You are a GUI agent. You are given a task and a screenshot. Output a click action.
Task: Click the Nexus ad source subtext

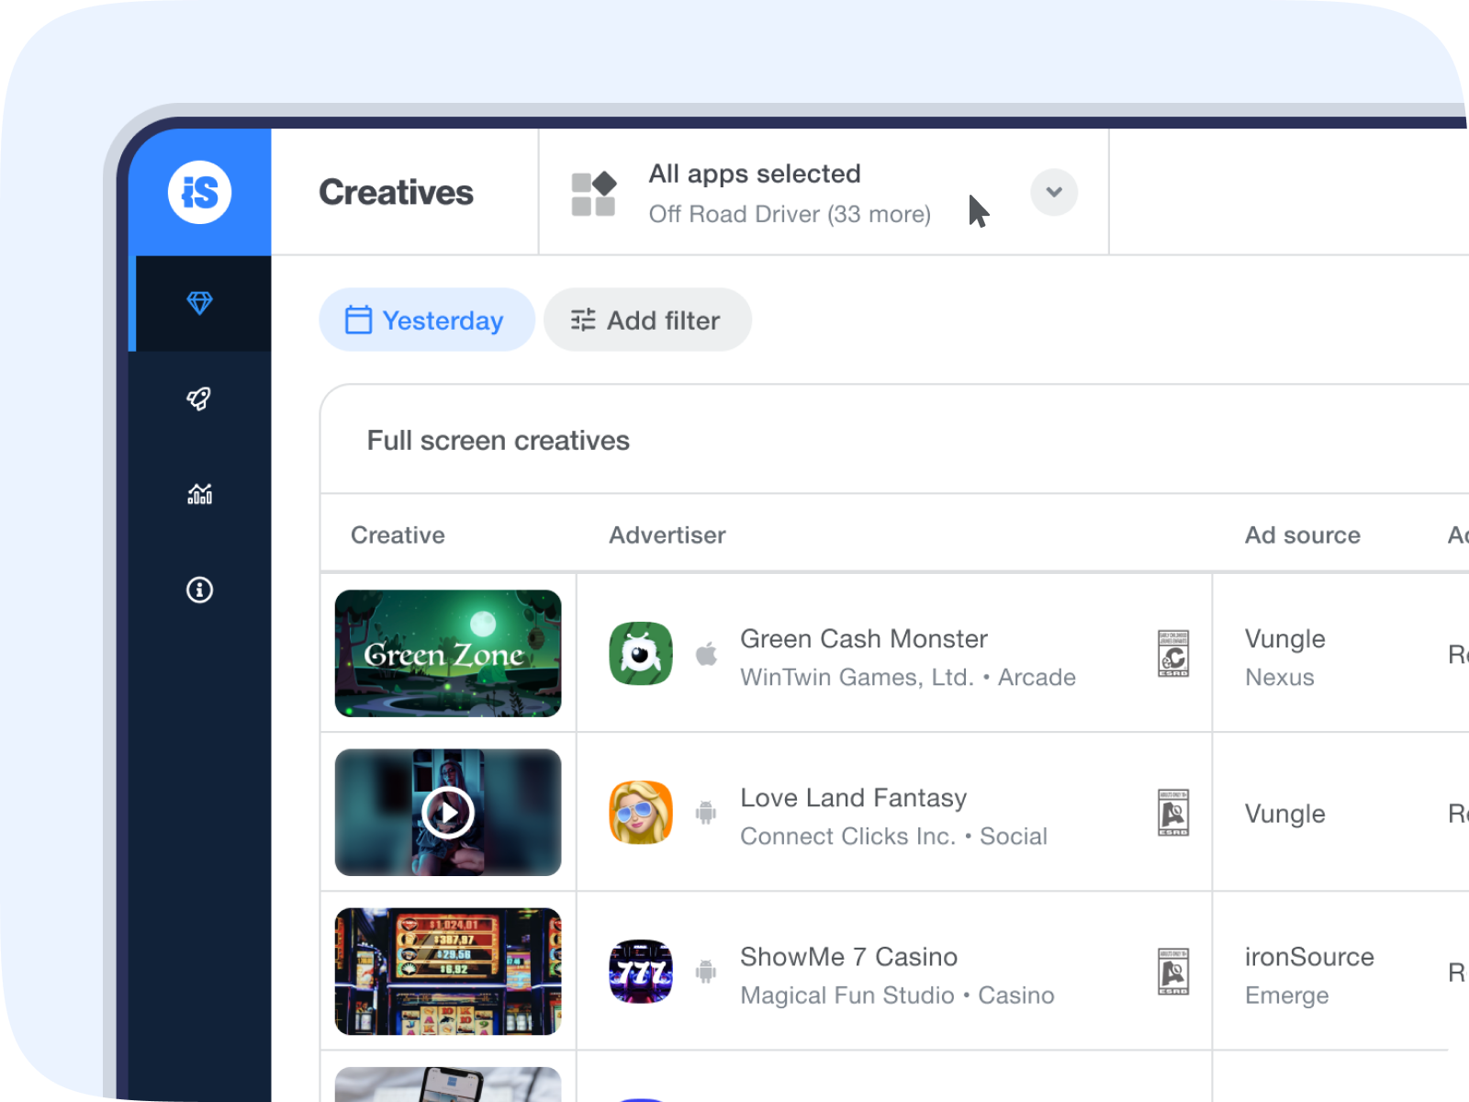click(1280, 677)
